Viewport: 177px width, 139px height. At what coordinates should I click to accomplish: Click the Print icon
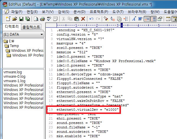42,19
